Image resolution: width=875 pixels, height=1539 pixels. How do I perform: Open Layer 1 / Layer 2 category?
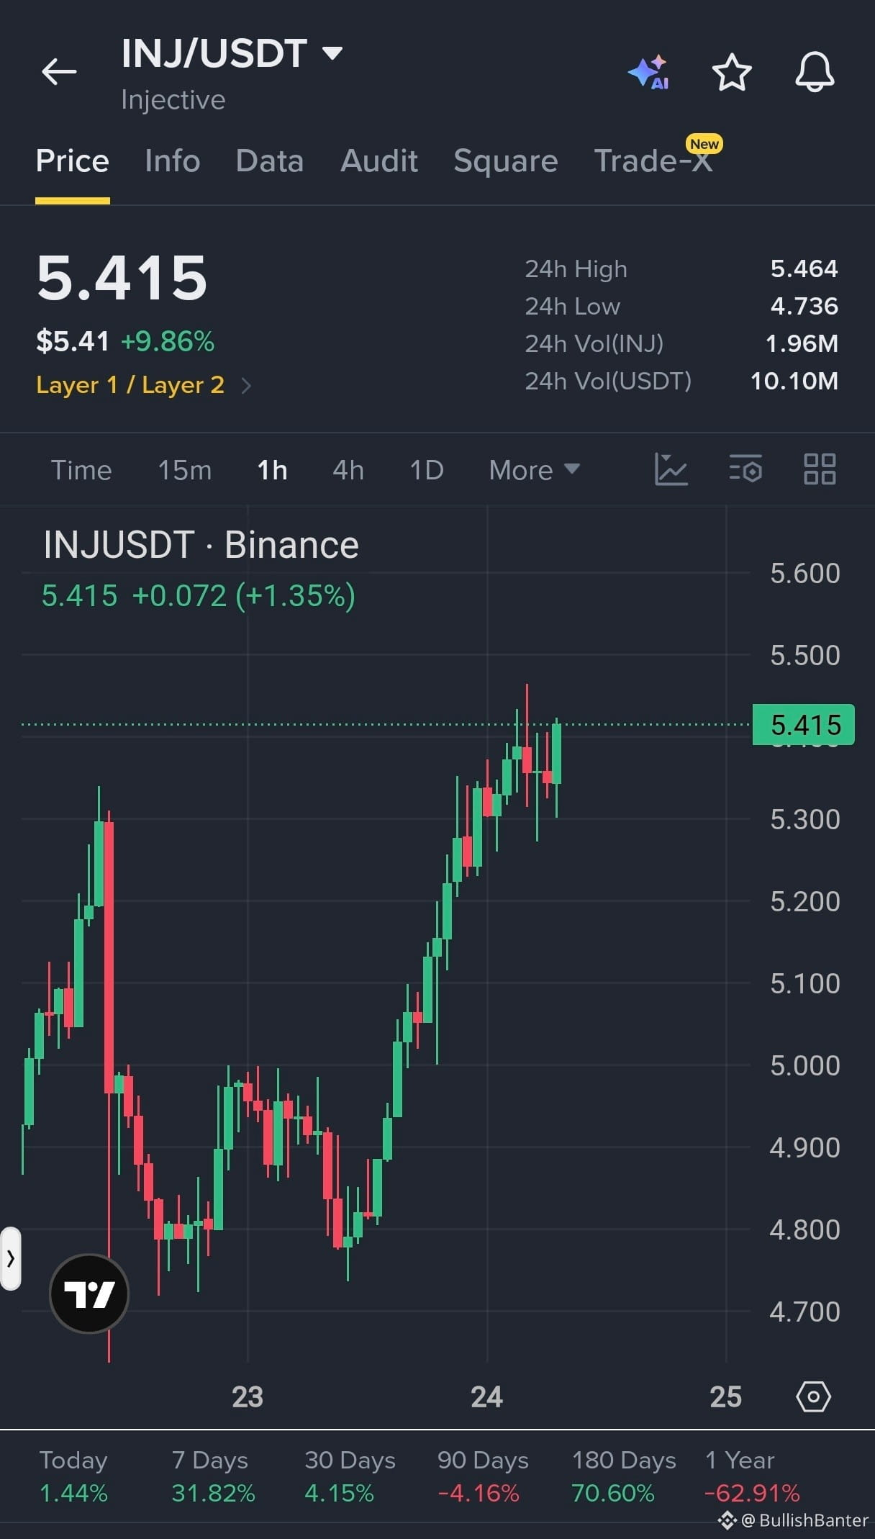point(144,385)
